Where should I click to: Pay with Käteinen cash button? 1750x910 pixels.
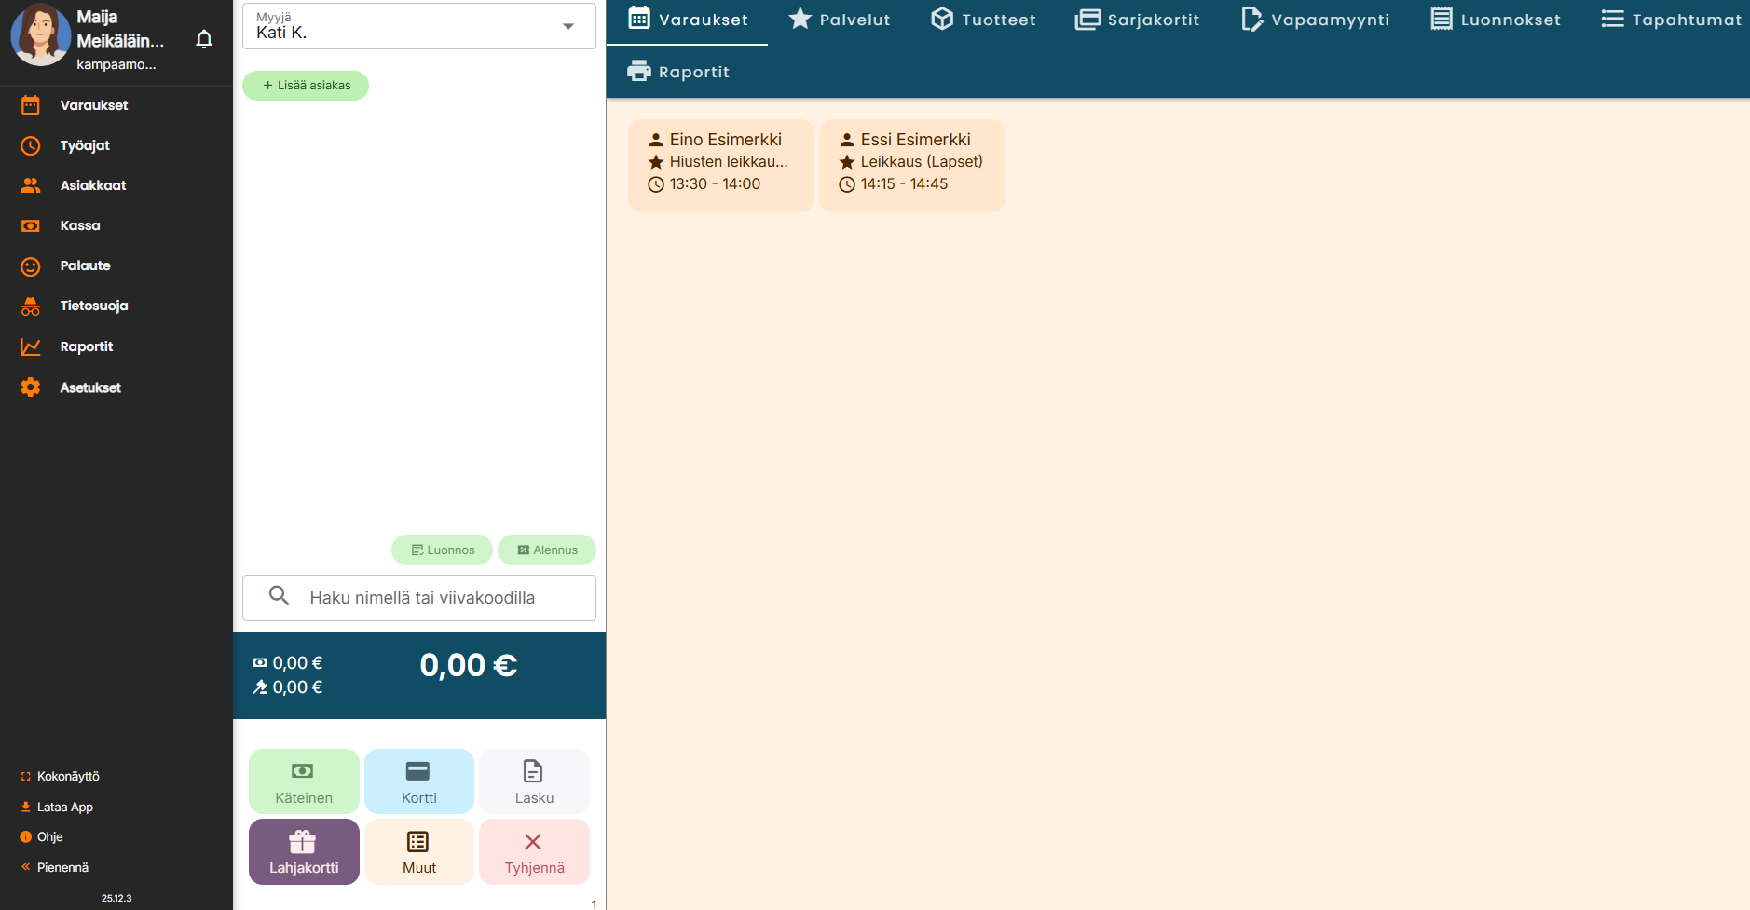click(304, 781)
